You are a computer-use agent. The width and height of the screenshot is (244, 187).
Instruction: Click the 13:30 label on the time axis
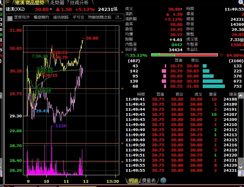pos(113,182)
